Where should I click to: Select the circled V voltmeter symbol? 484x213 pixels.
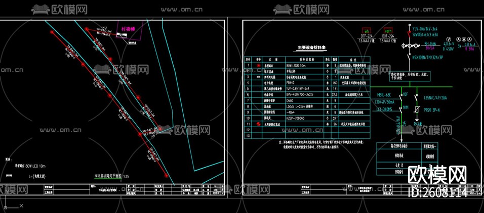coord(449,39)
